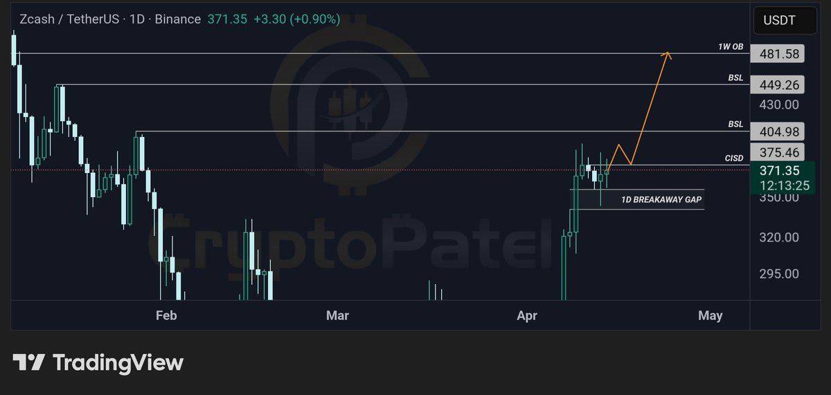Viewport: 831px width, 395px height.
Task: Select the 481.58 price label
Action: click(779, 54)
